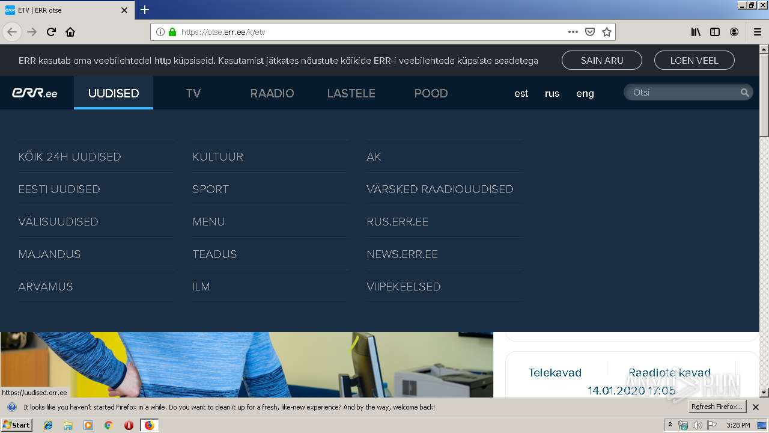Open the Firefox home page

click(x=70, y=32)
